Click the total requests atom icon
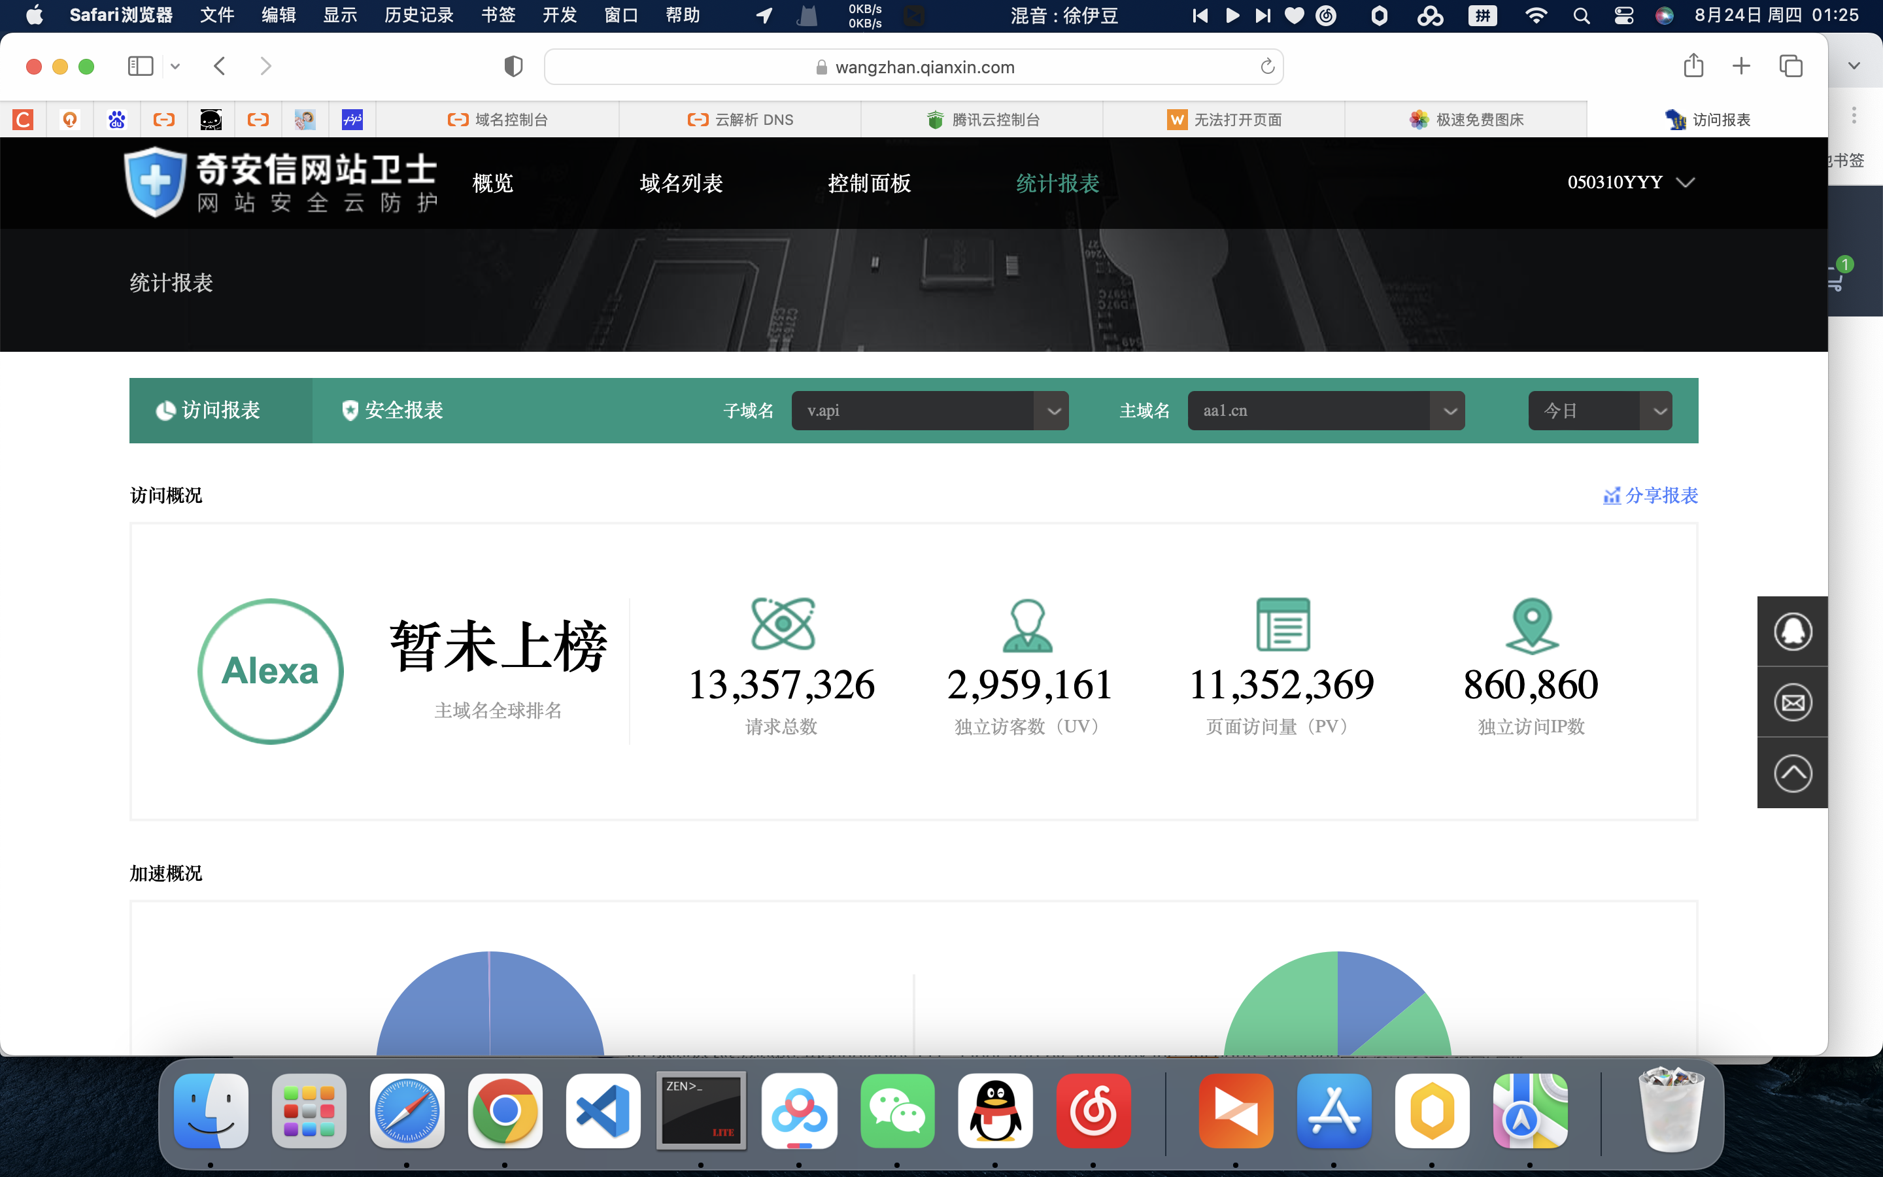This screenshot has width=1883, height=1177. tap(783, 624)
